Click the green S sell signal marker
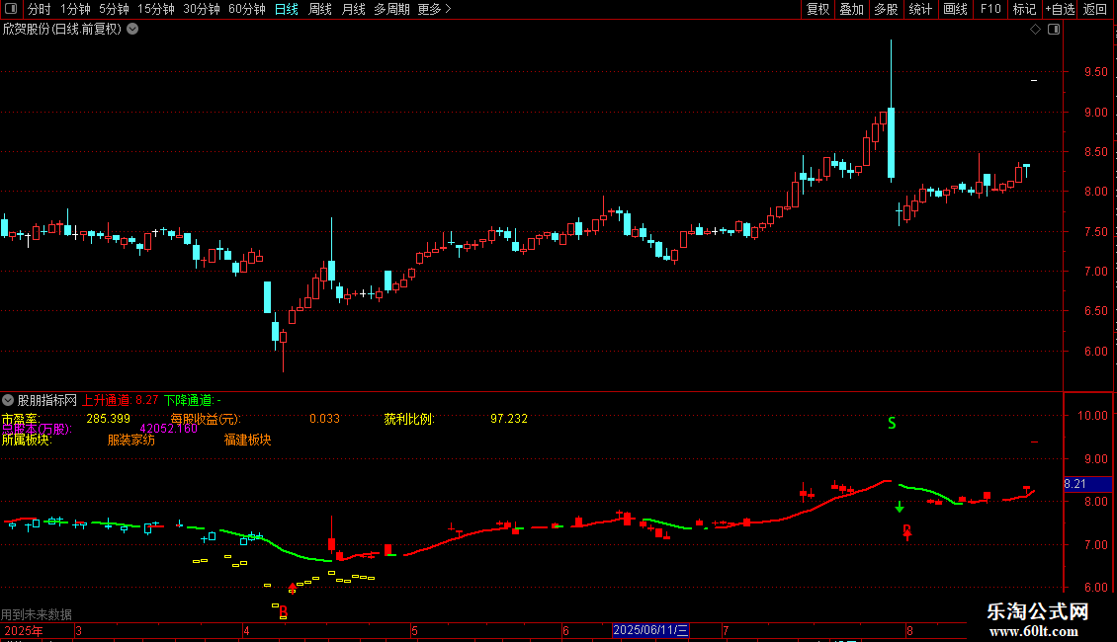This screenshot has width=1117, height=642. [x=892, y=424]
